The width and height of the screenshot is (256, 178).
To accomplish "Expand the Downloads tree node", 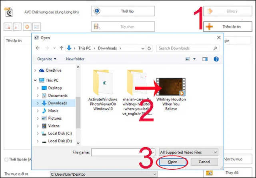I will 38,103.
